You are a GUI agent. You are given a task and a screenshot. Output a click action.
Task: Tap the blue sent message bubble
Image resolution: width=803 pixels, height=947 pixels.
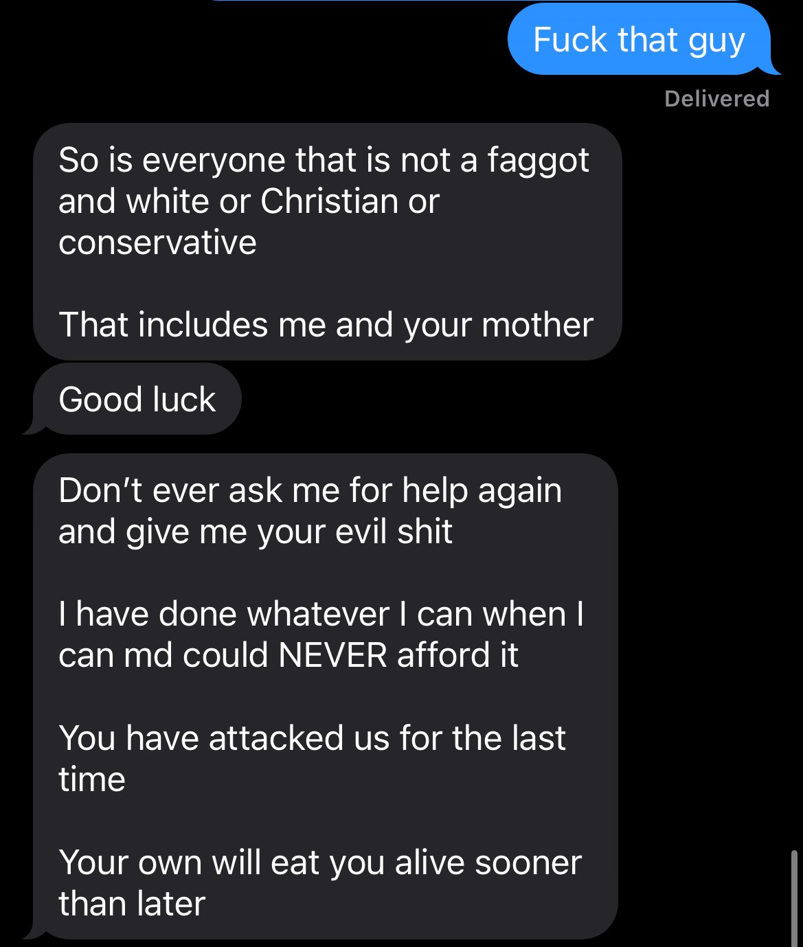point(638,40)
